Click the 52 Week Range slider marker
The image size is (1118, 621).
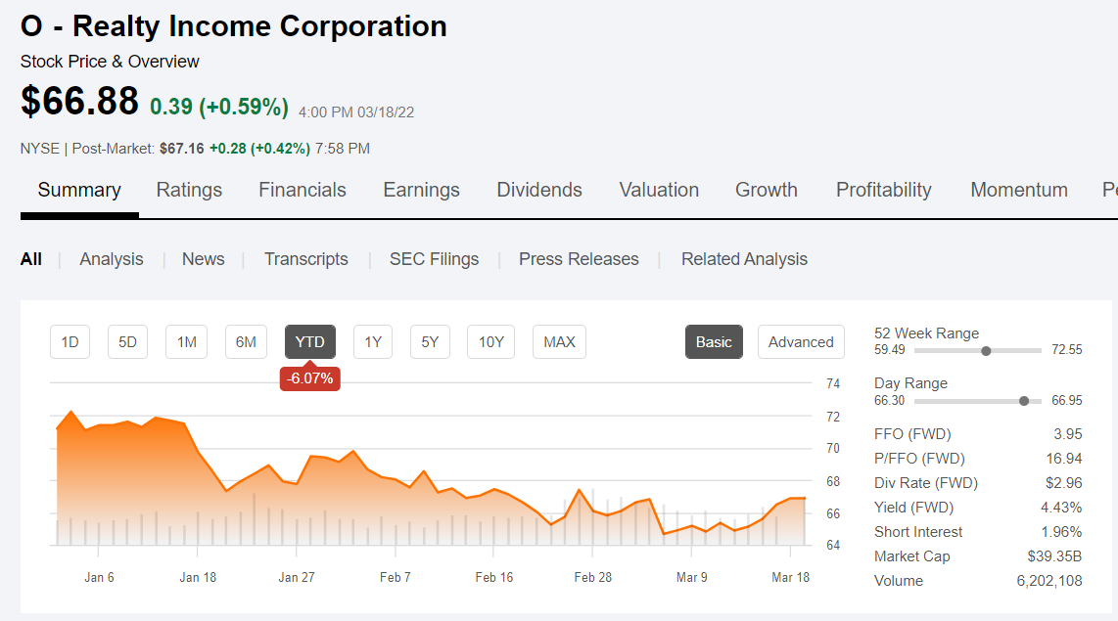point(986,350)
